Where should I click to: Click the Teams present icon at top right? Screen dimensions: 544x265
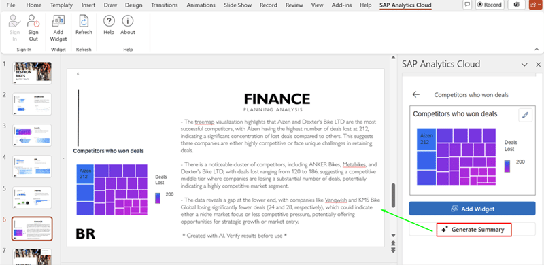(x=516, y=5)
